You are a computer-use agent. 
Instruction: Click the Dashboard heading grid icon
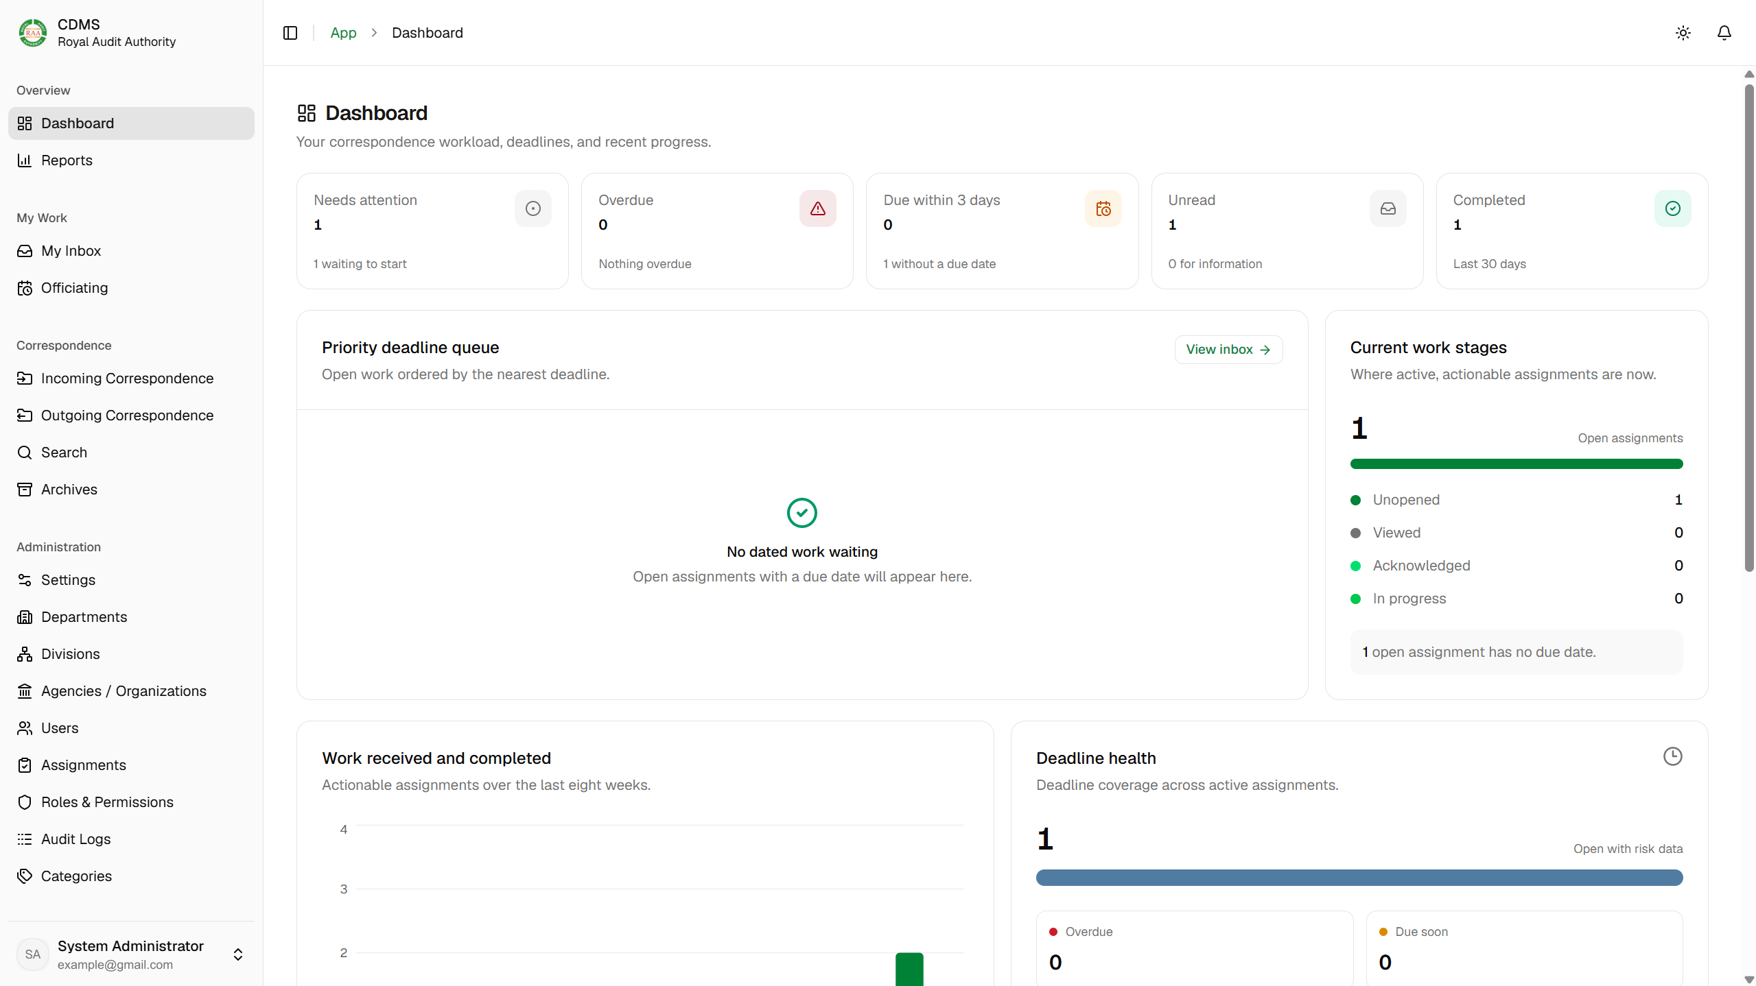point(307,113)
